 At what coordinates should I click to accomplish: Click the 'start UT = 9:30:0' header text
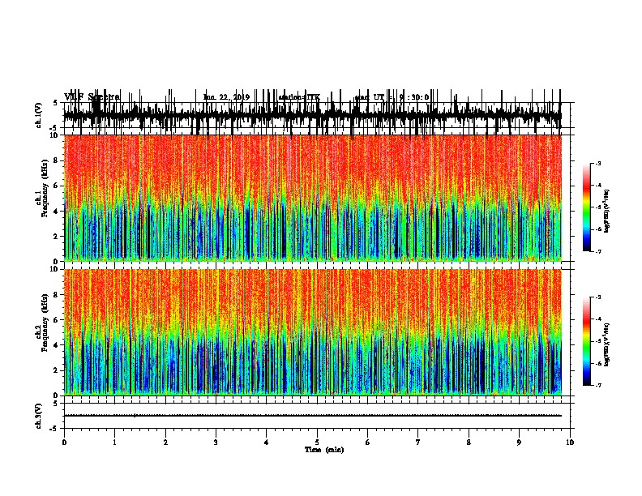pos(392,97)
